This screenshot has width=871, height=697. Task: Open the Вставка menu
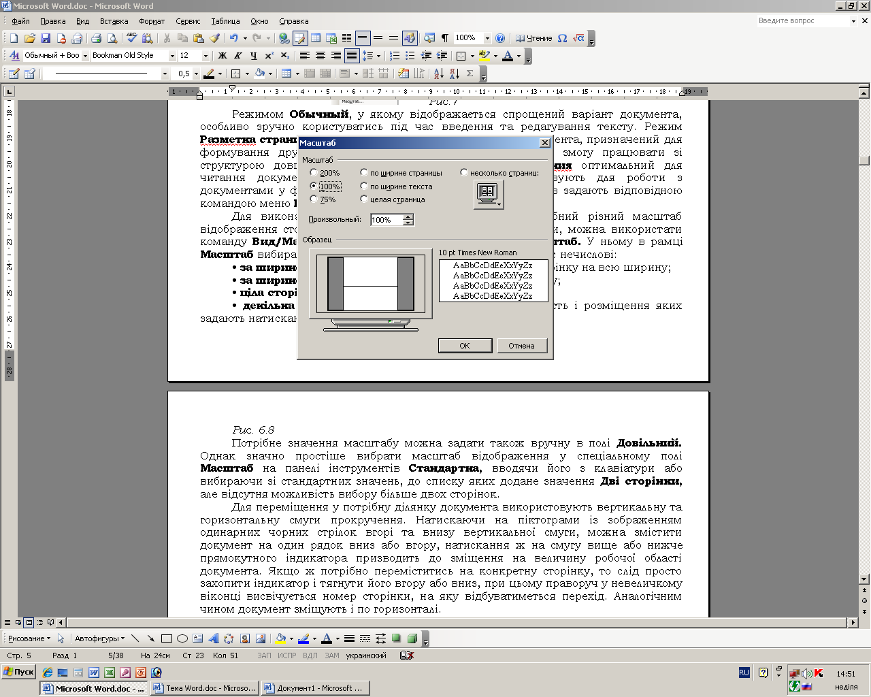tap(114, 21)
